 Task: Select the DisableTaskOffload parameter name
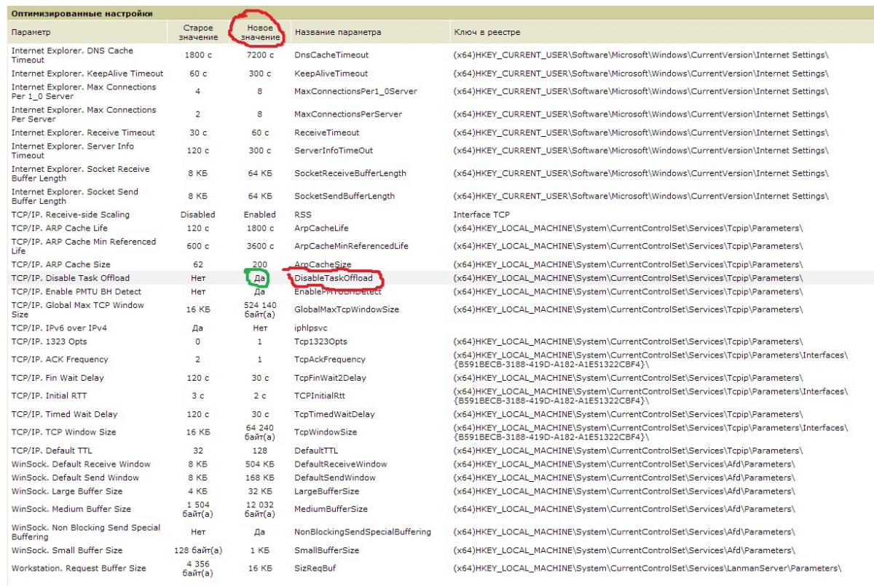(x=334, y=278)
